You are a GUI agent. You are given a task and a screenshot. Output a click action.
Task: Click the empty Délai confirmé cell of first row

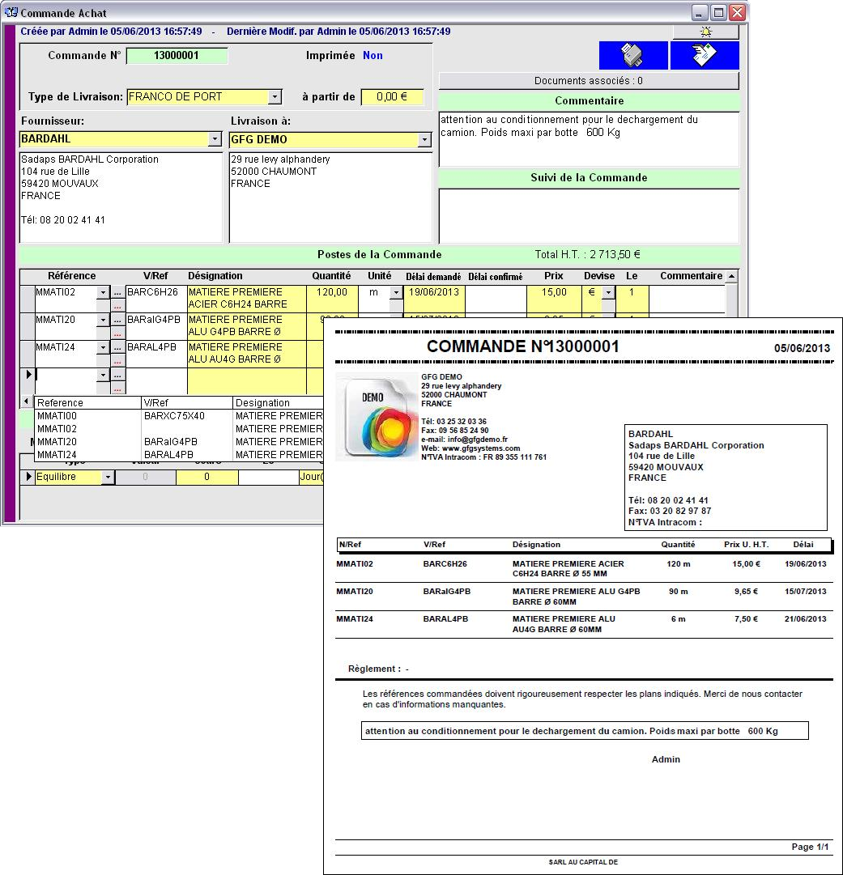point(496,299)
